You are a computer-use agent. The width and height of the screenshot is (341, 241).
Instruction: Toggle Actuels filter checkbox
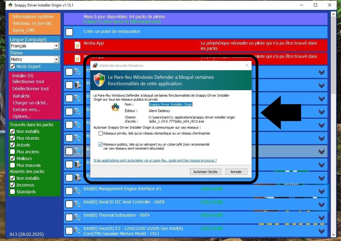(12, 145)
